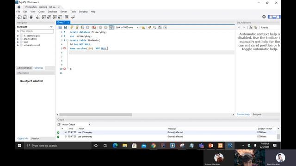Toggle the left sidebar panel visibility

270,17
